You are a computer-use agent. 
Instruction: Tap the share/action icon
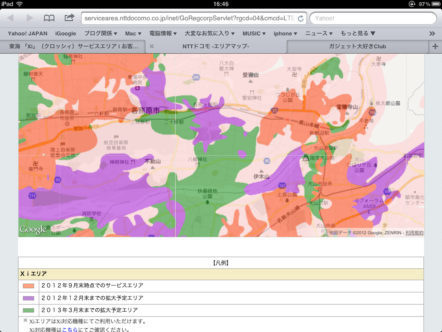pyautogui.click(x=69, y=18)
